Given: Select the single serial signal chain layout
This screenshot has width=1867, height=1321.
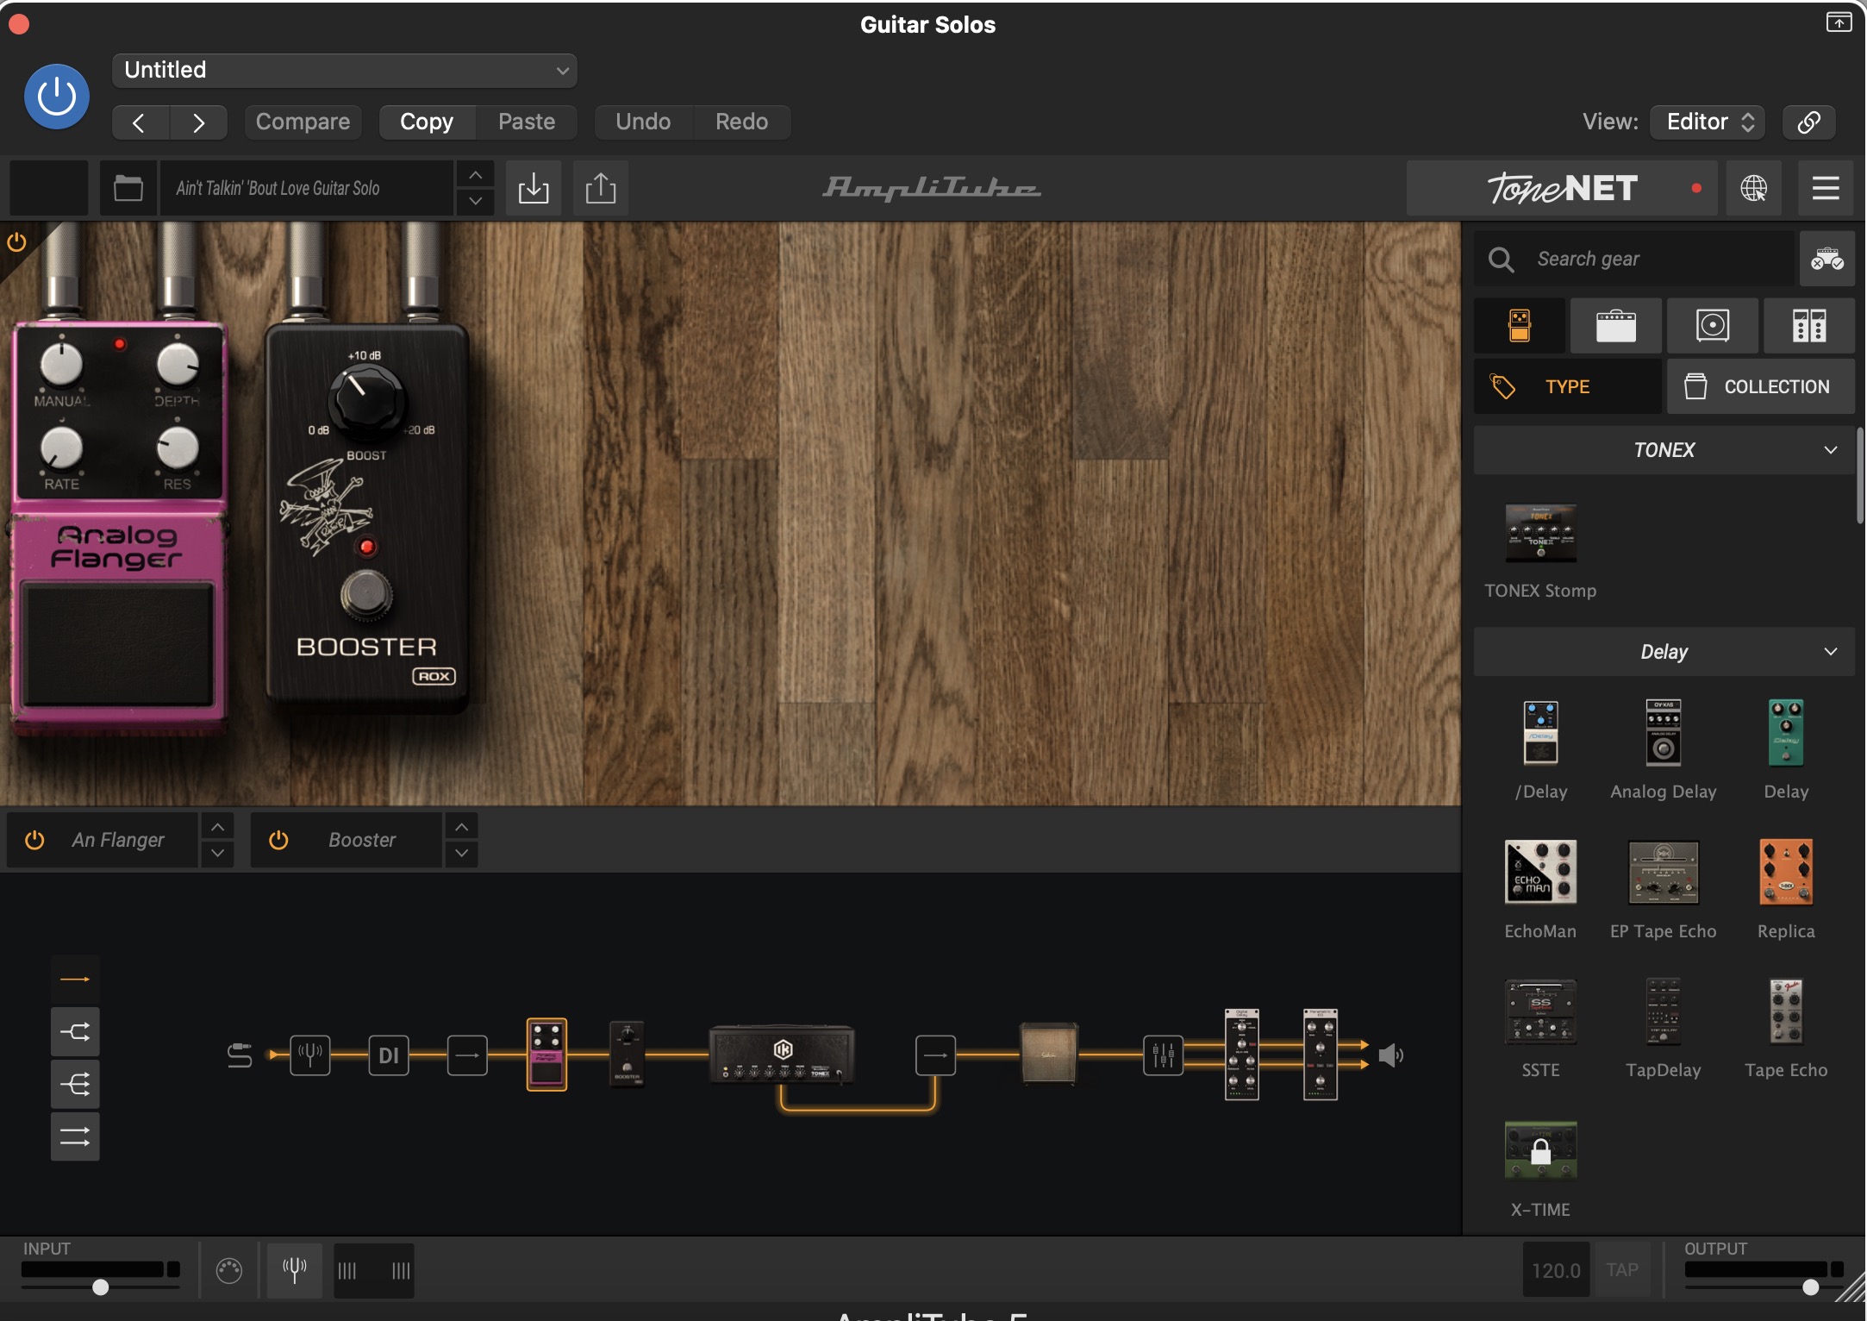Looking at the screenshot, I should [x=75, y=980].
